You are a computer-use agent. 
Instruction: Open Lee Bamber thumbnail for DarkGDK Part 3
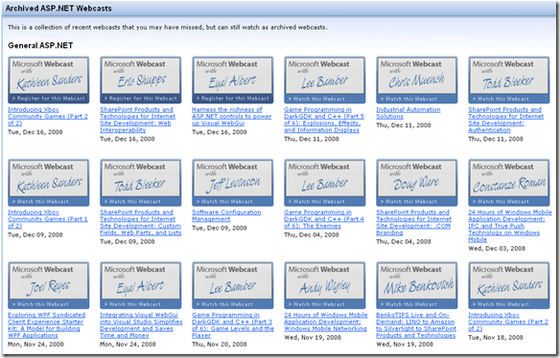pos(233,285)
